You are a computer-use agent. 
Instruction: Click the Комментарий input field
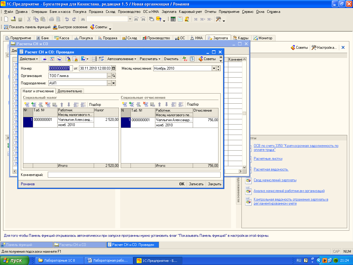134,175
